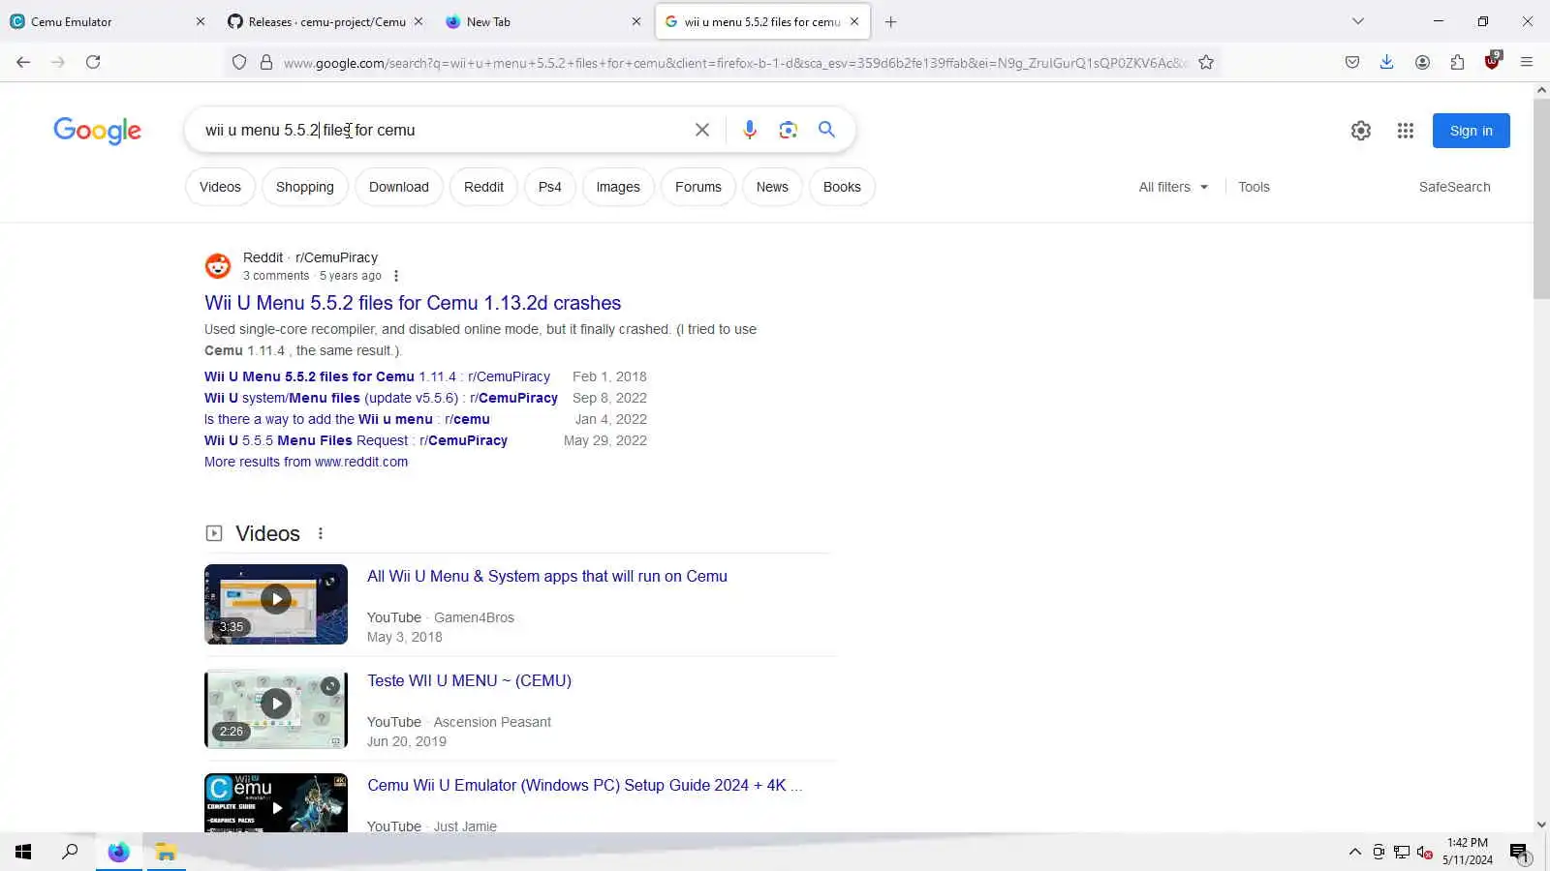The height and width of the screenshot is (871, 1550).
Task: Filter results by Images
Action: tap(618, 187)
